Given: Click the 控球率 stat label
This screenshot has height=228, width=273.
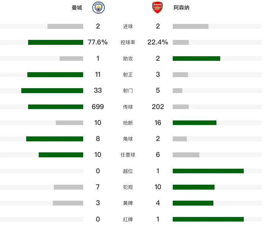Looking at the screenshot, I should (x=128, y=42).
